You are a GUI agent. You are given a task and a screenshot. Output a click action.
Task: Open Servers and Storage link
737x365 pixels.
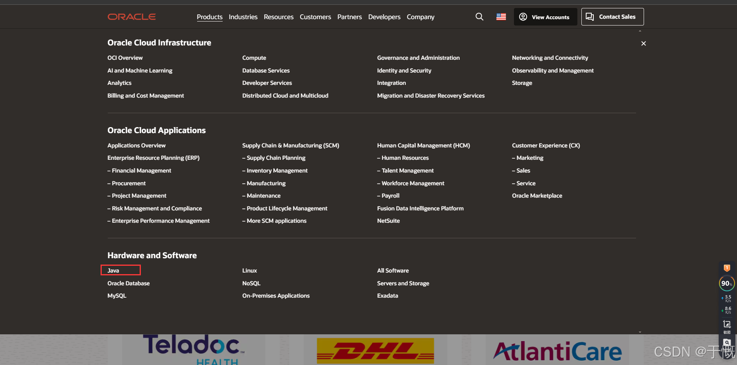(403, 283)
